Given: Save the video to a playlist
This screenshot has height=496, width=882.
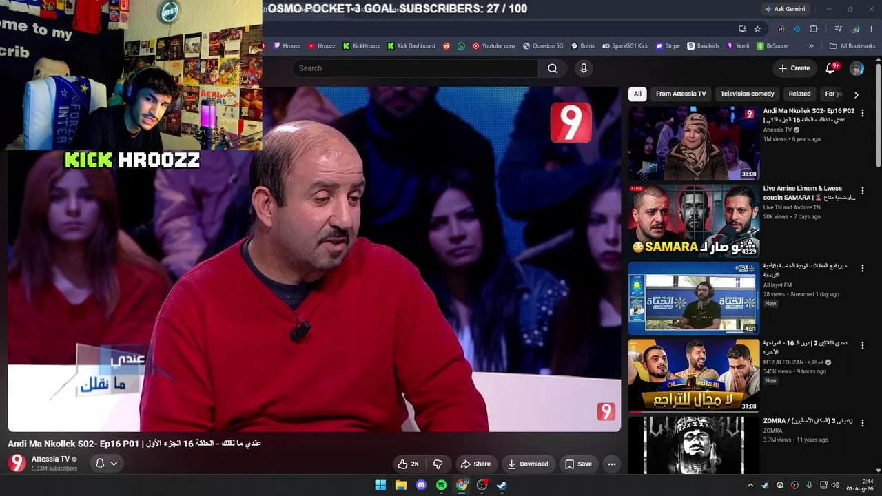Looking at the screenshot, I should pyautogui.click(x=578, y=464).
